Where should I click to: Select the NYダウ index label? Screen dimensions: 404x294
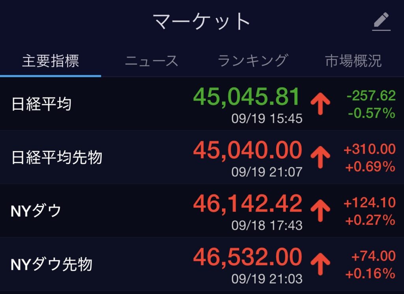coord(36,211)
